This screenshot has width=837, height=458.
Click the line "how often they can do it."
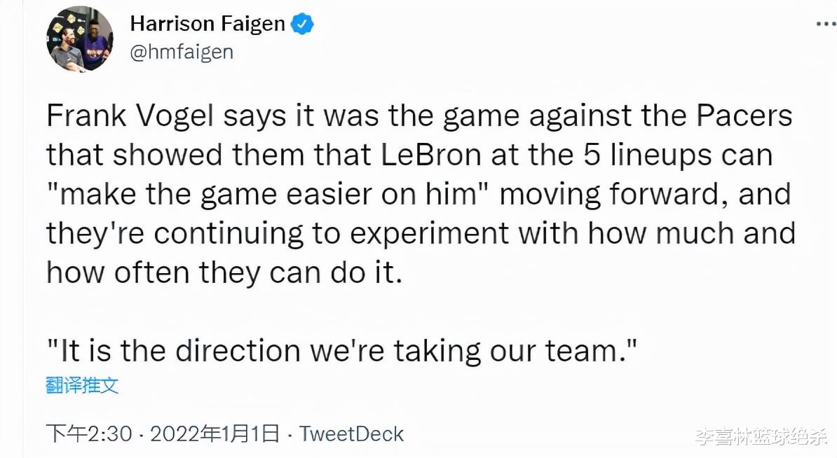tap(224, 272)
